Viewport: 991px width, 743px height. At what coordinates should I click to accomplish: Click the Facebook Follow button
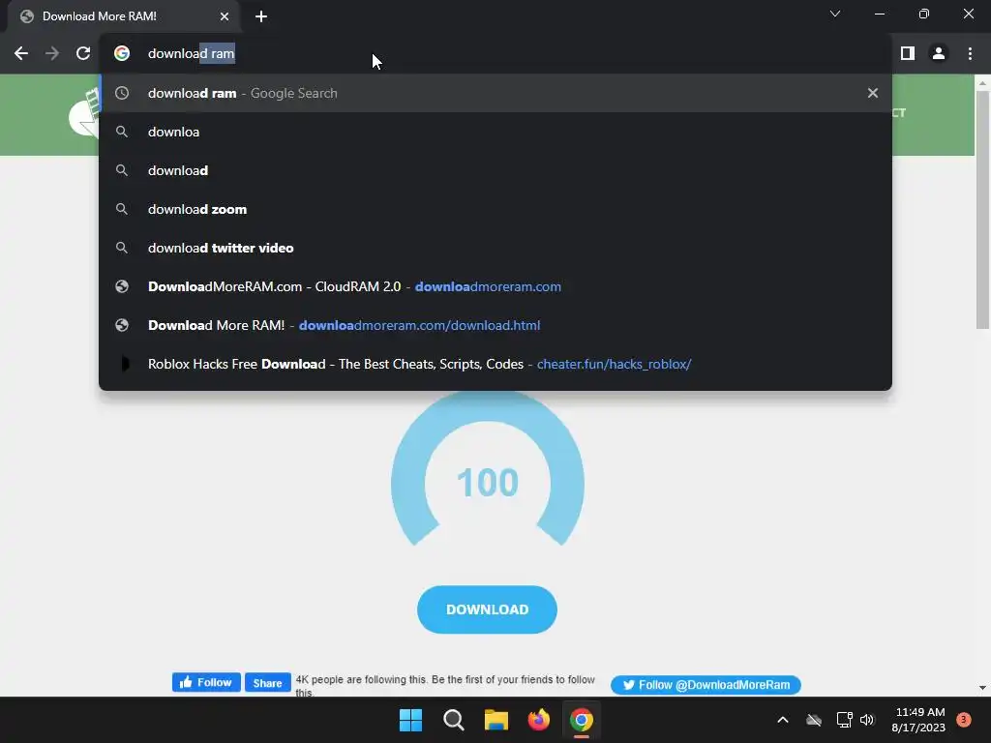[x=206, y=682]
